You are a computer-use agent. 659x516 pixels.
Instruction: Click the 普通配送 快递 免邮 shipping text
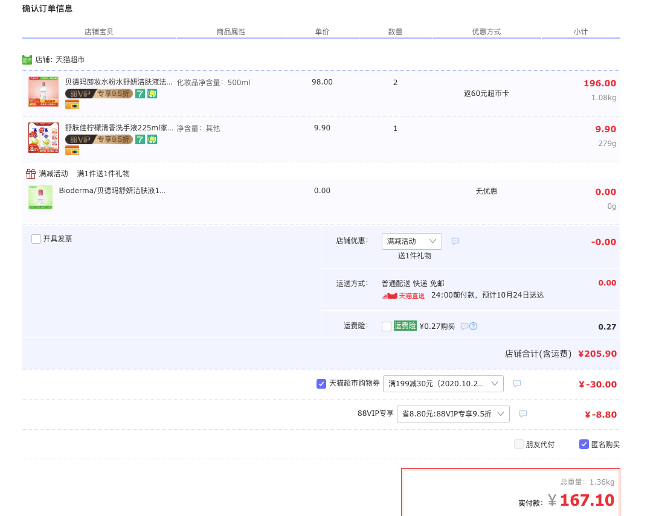pyautogui.click(x=413, y=284)
